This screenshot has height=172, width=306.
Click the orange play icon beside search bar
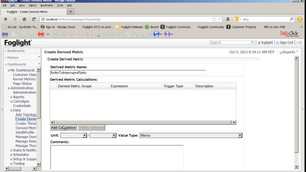point(300,19)
